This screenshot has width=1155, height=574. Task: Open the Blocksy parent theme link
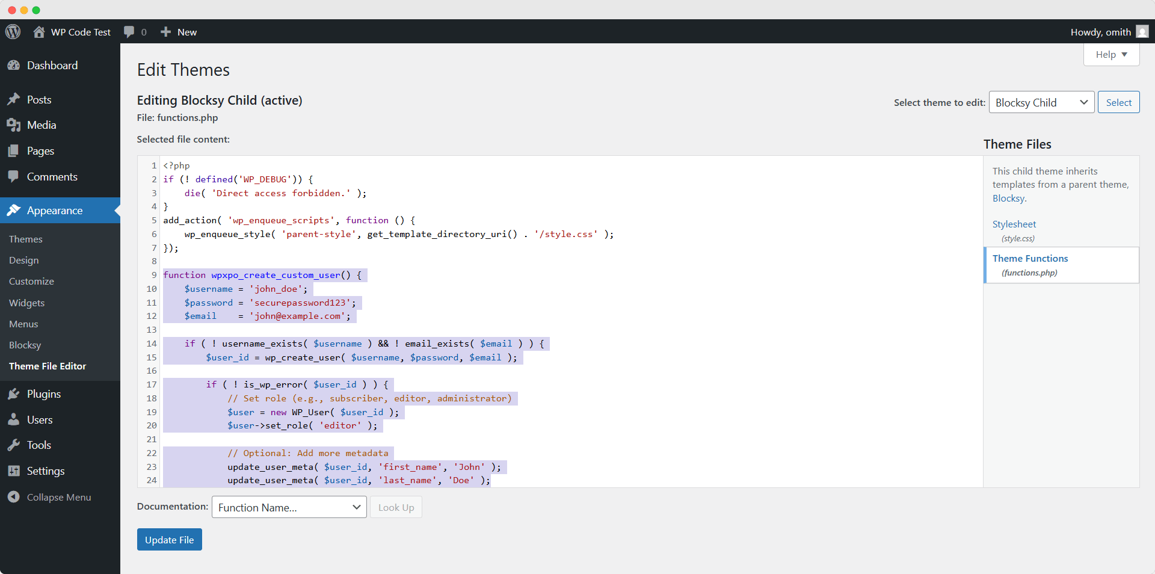point(1008,199)
